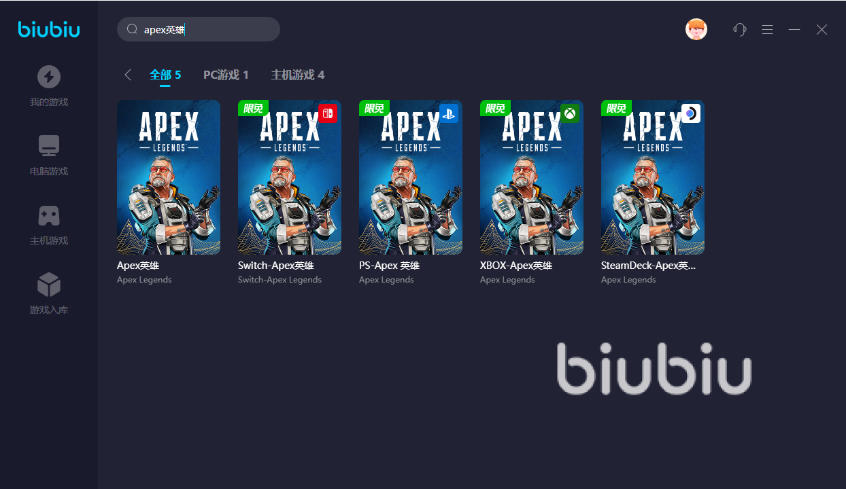Switch to the PC游戏 1 tab
The width and height of the screenshot is (846, 489).
tap(226, 75)
